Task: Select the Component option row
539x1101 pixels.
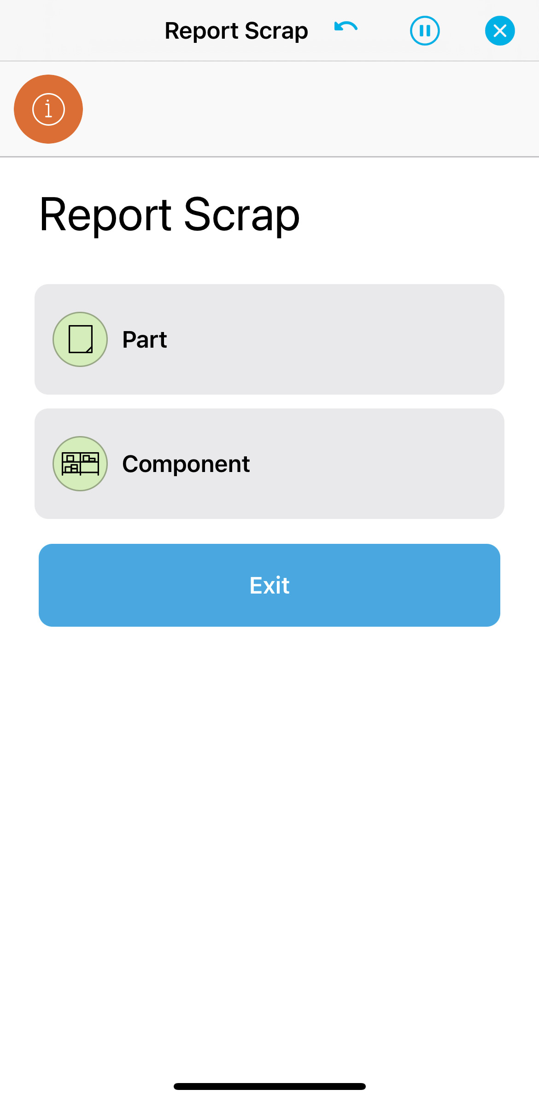Action: tap(269, 464)
